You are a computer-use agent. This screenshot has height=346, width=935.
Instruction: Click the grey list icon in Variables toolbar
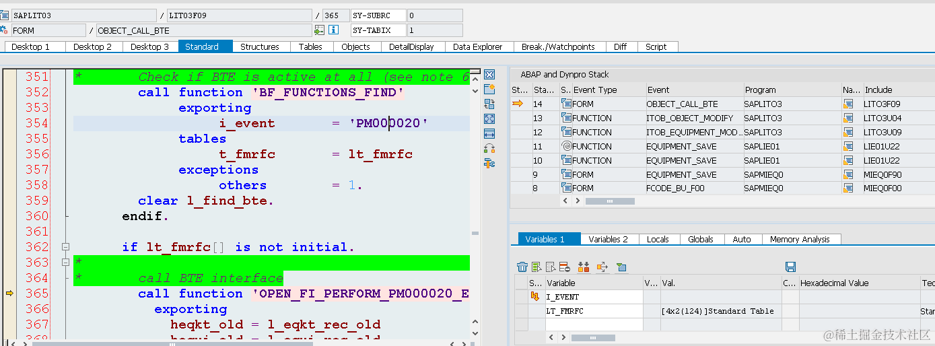[x=550, y=267]
